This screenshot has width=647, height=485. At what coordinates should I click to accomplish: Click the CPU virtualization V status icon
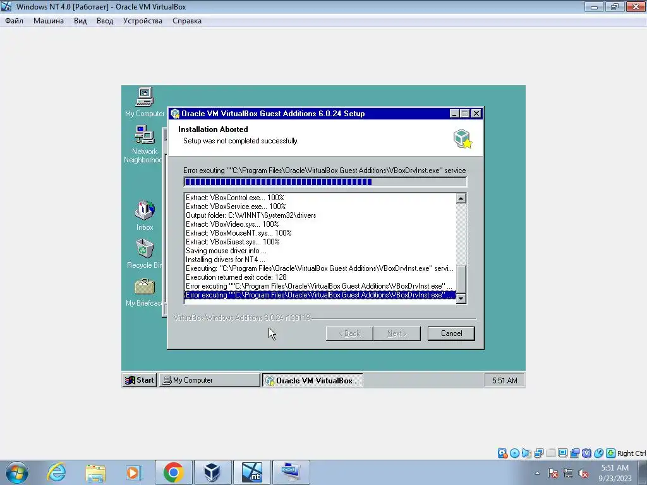(586, 453)
